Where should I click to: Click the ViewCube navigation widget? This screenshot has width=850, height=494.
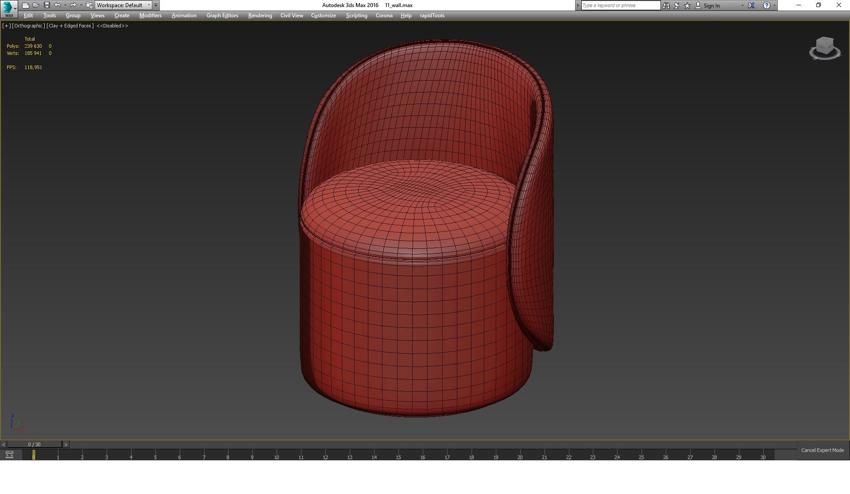pyautogui.click(x=825, y=48)
